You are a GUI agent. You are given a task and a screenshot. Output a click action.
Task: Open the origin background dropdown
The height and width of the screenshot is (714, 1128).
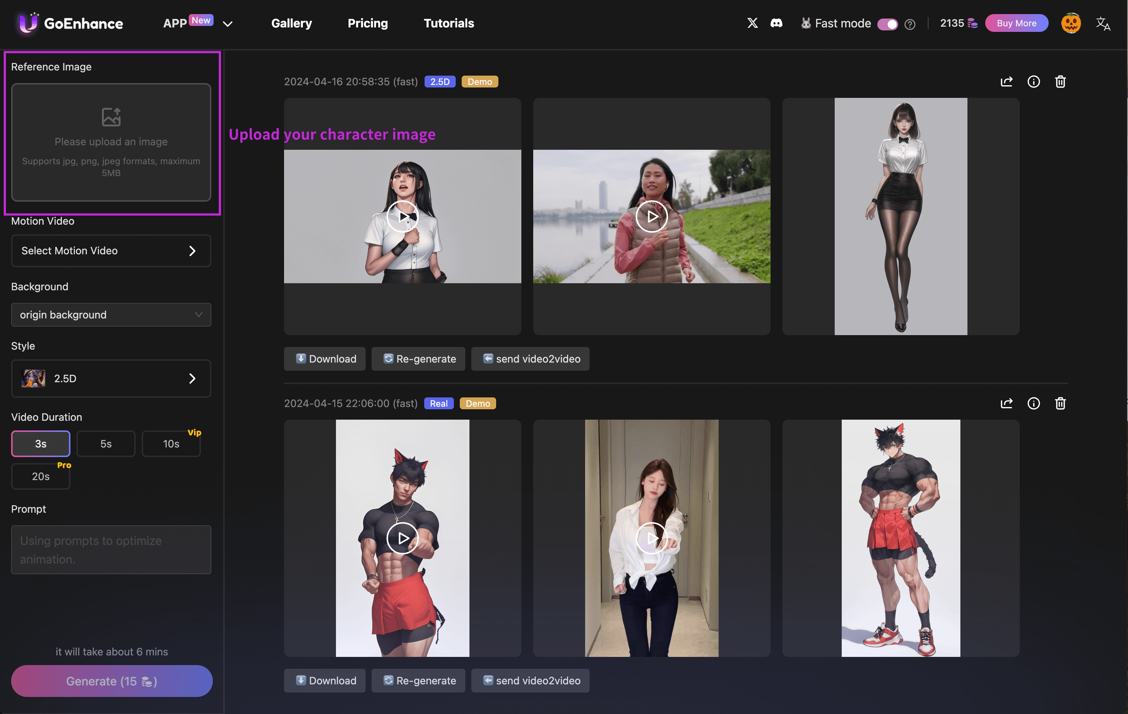[111, 315]
